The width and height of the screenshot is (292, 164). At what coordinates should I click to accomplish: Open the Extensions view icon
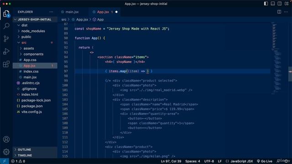click(6, 64)
